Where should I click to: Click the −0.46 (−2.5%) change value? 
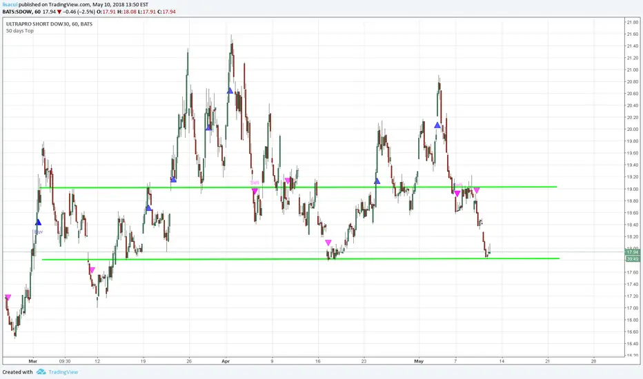tap(79, 12)
